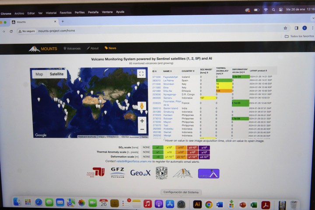
Task: Zoom in on the volcano map
Action: [142, 120]
